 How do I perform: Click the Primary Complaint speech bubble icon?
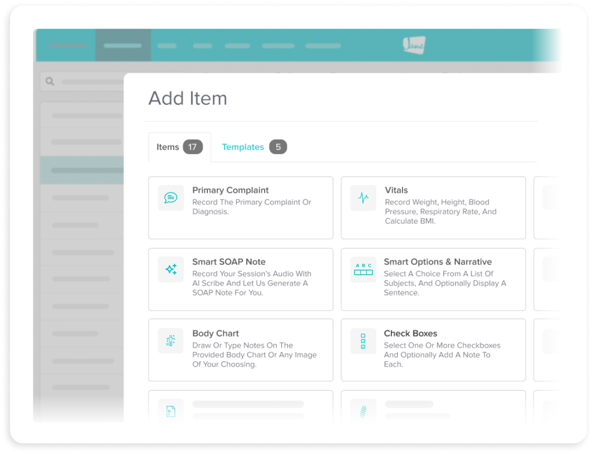(170, 198)
